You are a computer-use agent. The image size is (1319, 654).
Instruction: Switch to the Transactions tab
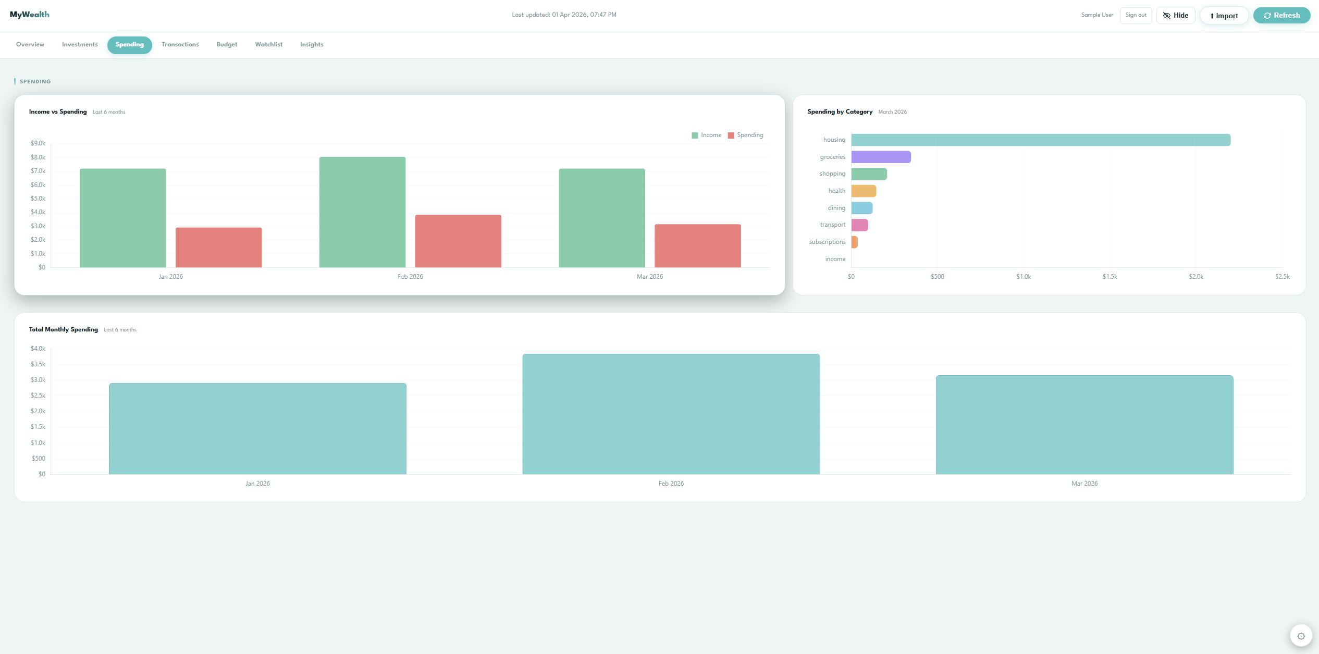pos(180,45)
